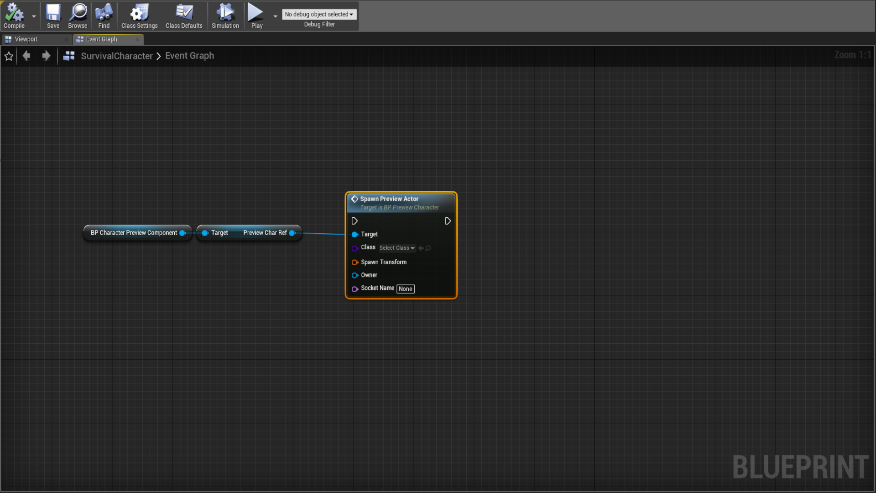The image size is (876, 493).
Task: Browse to the asset in the Content Browser
Action: (78, 16)
